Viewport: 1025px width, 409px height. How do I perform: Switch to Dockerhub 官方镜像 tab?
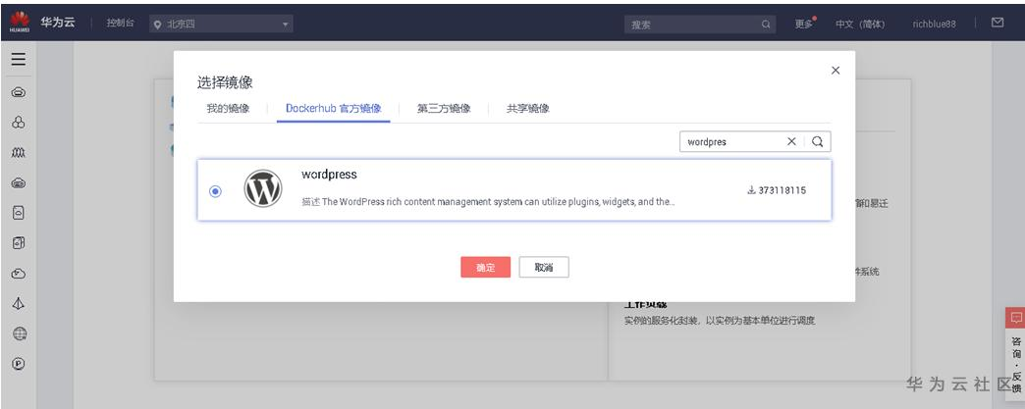coord(334,109)
